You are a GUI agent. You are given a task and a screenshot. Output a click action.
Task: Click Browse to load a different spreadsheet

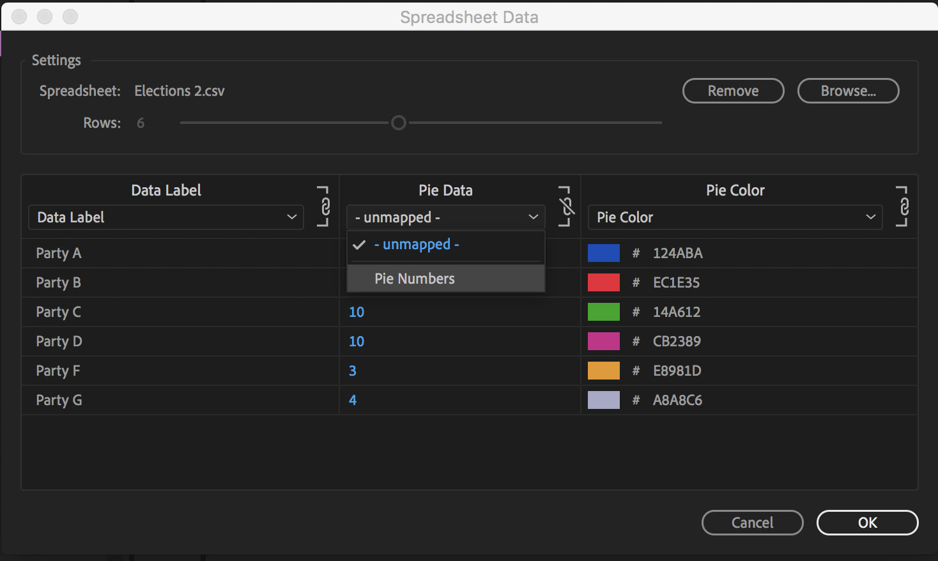pos(847,91)
